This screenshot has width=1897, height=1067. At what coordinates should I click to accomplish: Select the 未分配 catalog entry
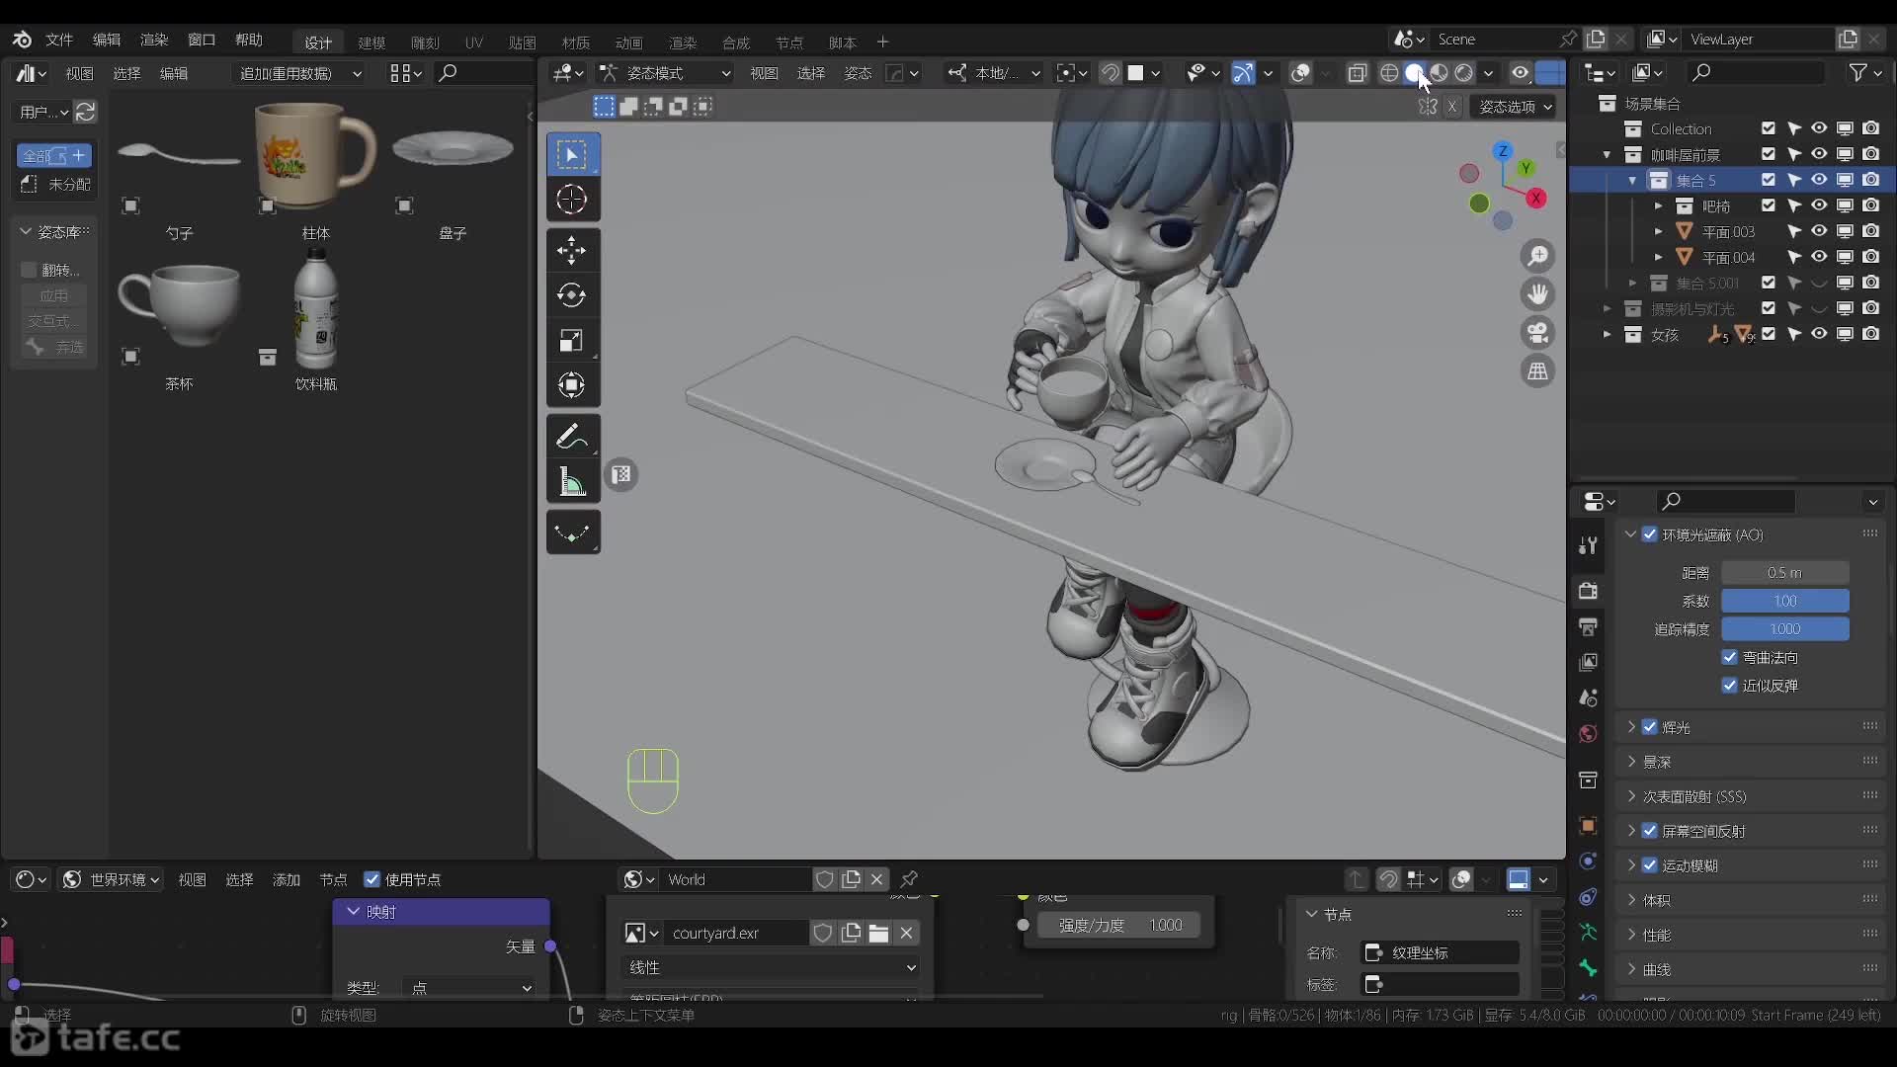click(56, 184)
